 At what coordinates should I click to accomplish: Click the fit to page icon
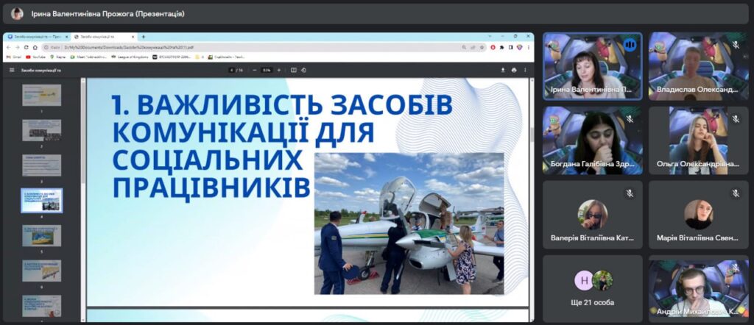coord(293,70)
